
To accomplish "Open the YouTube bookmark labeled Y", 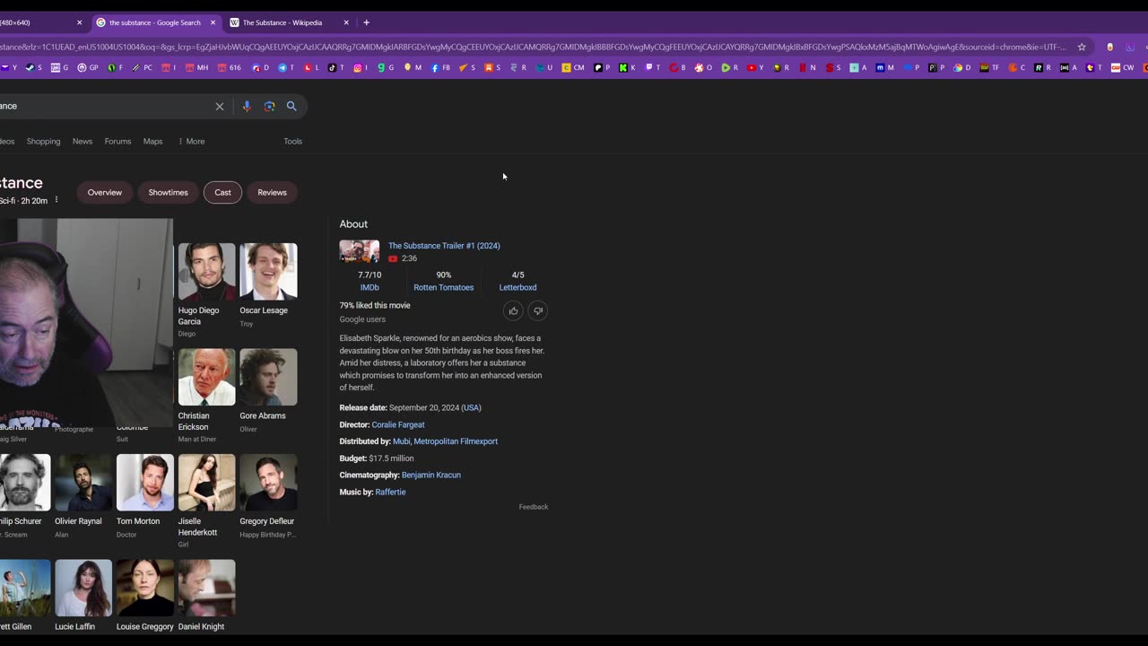I will 755,67.
